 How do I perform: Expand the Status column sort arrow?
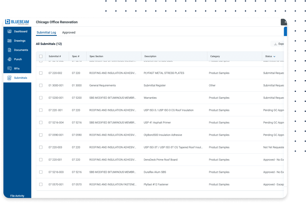[274, 57]
